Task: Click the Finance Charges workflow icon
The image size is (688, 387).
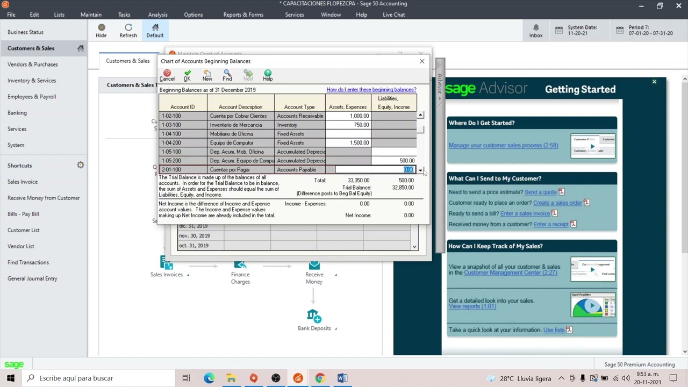Action: (x=240, y=264)
